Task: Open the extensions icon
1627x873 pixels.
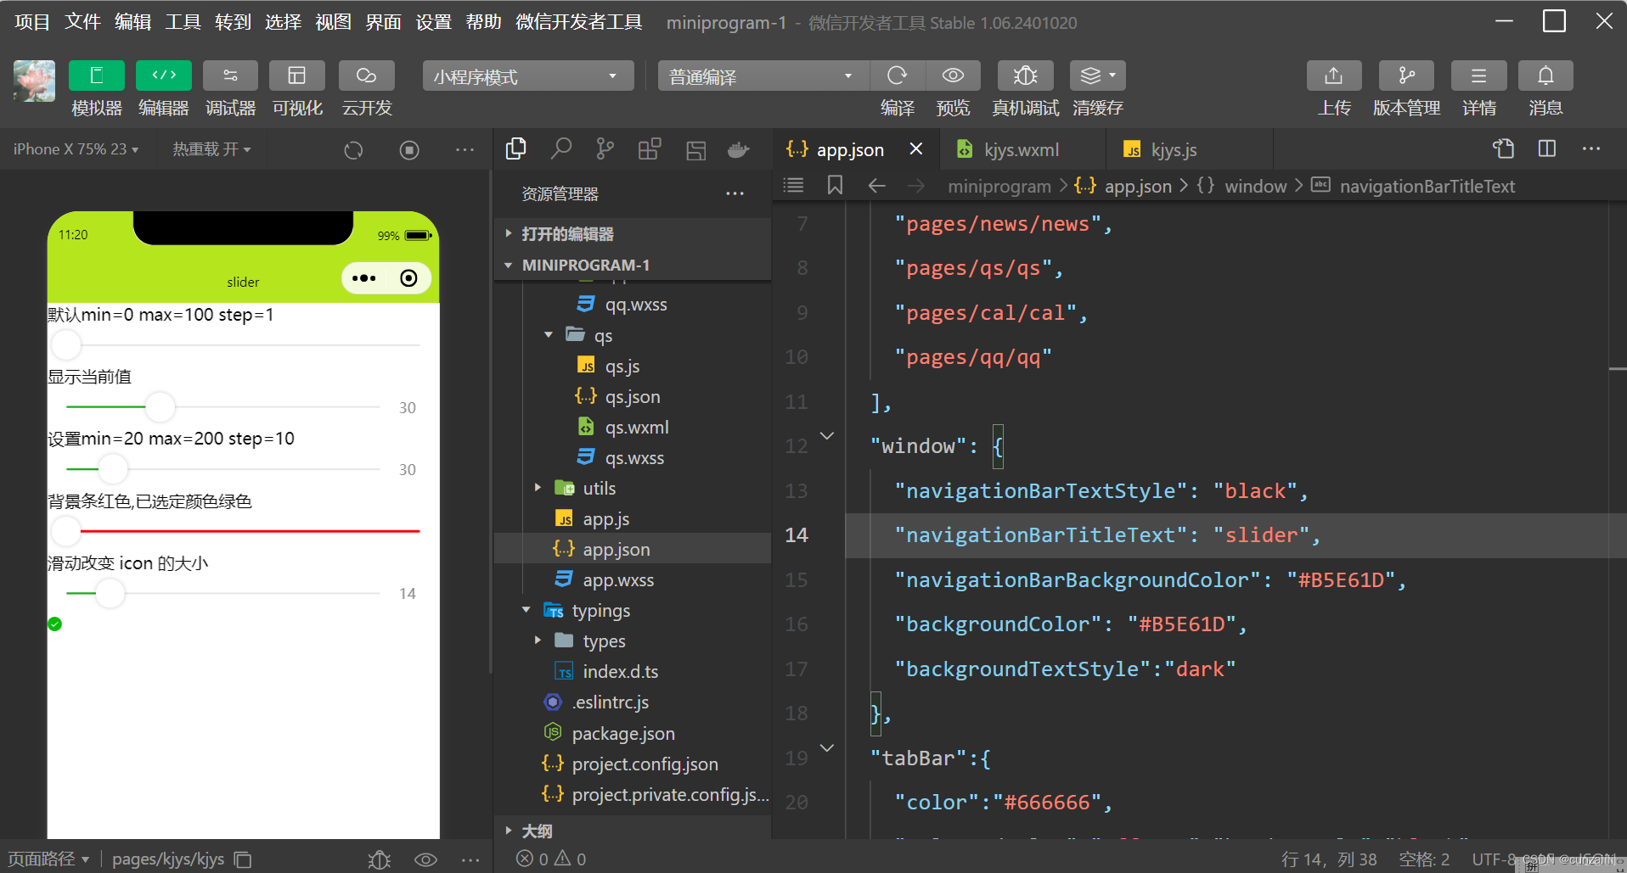Action: pyautogui.click(x=650, y=149)
